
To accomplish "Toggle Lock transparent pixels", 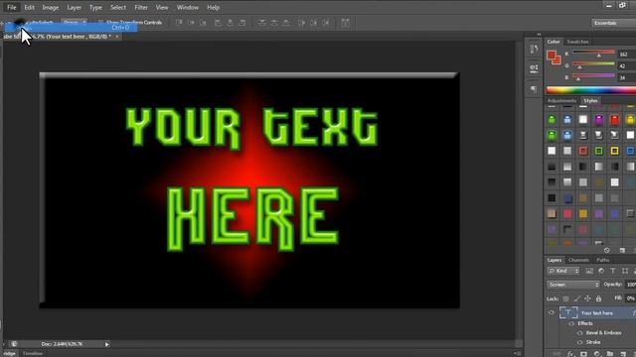I will 565,298.
